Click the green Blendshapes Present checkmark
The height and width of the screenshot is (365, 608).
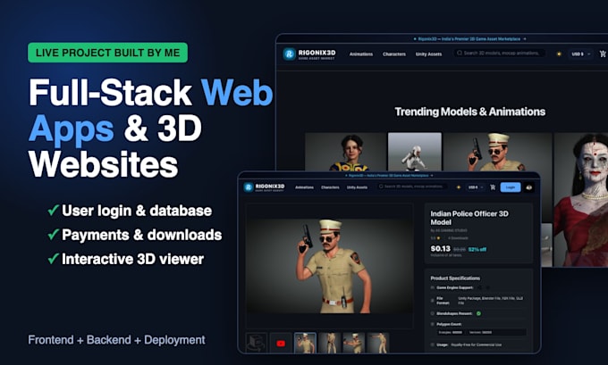[x=479, y=313]
